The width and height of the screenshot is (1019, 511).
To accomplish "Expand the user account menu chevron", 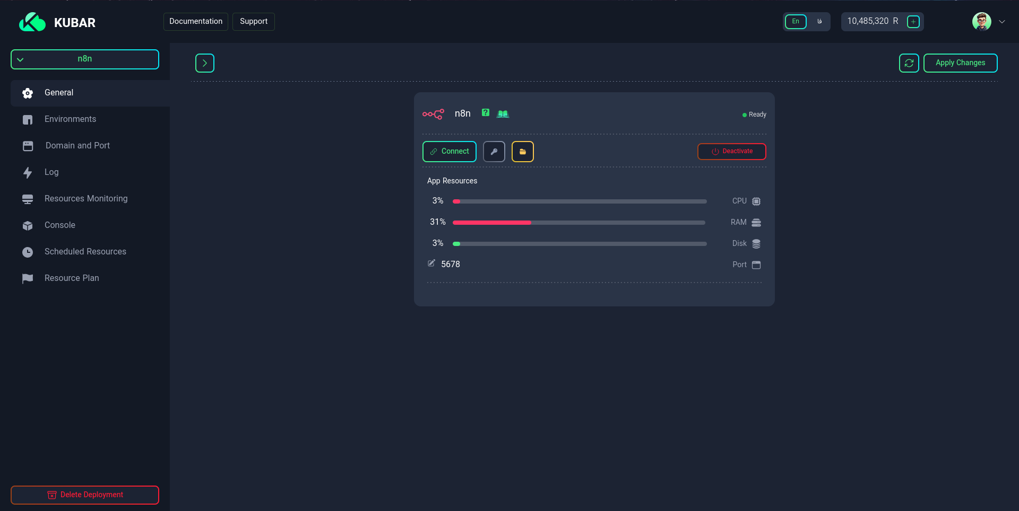I will [1002, 22].
